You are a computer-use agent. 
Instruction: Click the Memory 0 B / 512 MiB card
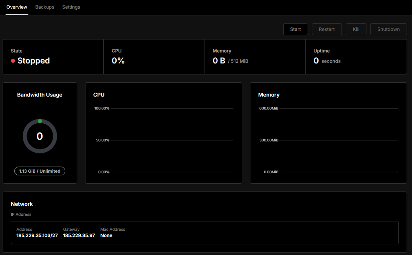255,57
